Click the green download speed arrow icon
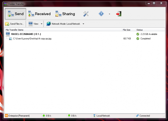 [69, 115]
